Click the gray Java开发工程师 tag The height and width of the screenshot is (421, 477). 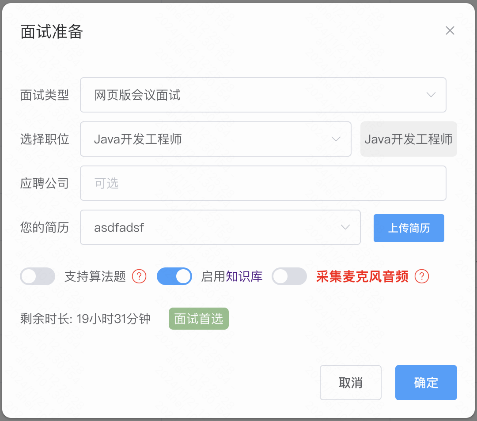click(409, 139)
